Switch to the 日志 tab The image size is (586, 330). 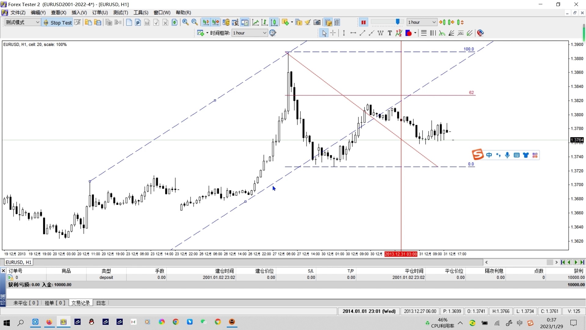point(101,303)
